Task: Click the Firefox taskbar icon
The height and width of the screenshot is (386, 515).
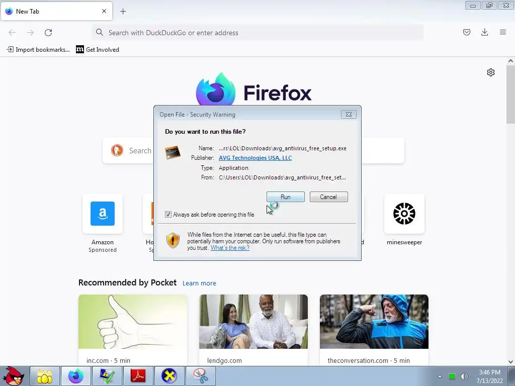Action: 76,376
